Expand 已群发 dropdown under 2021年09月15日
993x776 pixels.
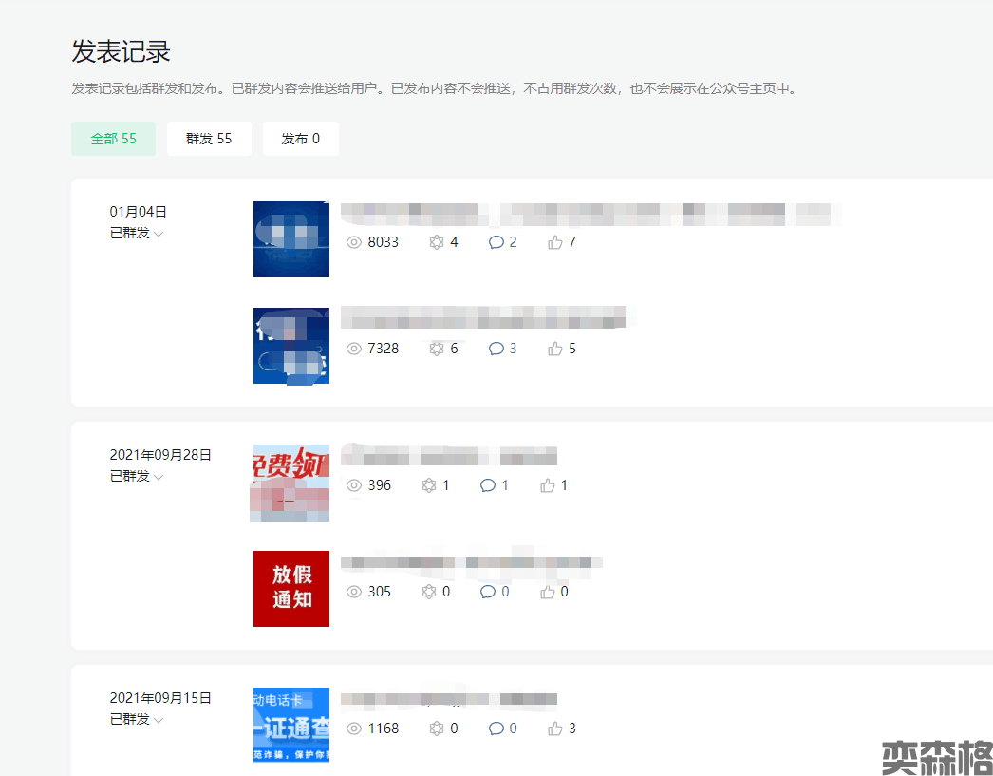159,720
